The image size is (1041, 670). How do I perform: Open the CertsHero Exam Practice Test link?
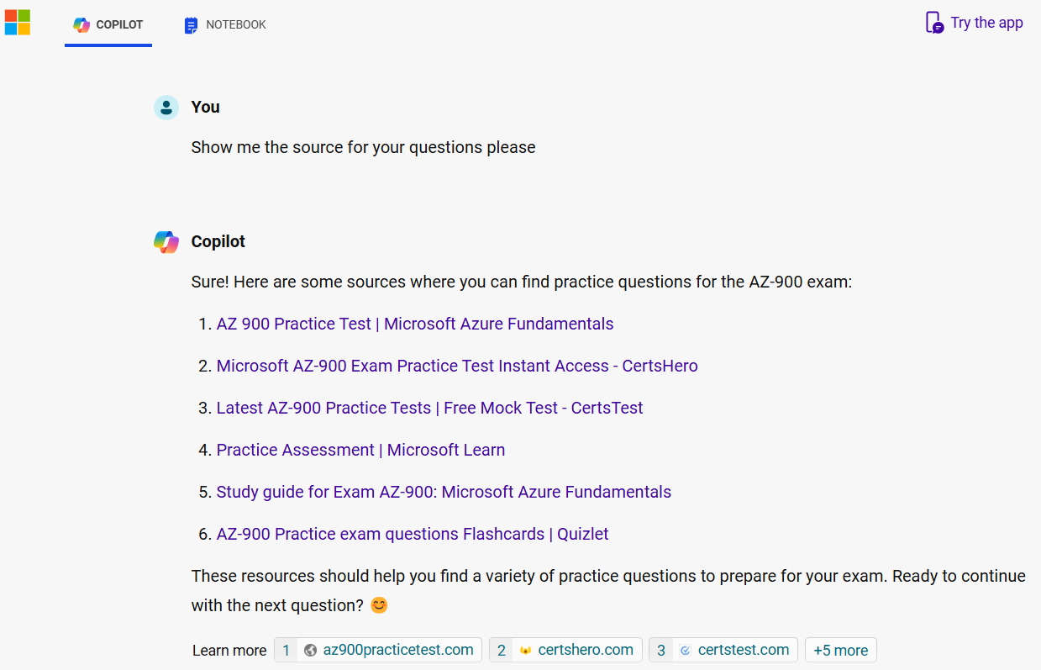pyautogui.click(x=456, y=366)
